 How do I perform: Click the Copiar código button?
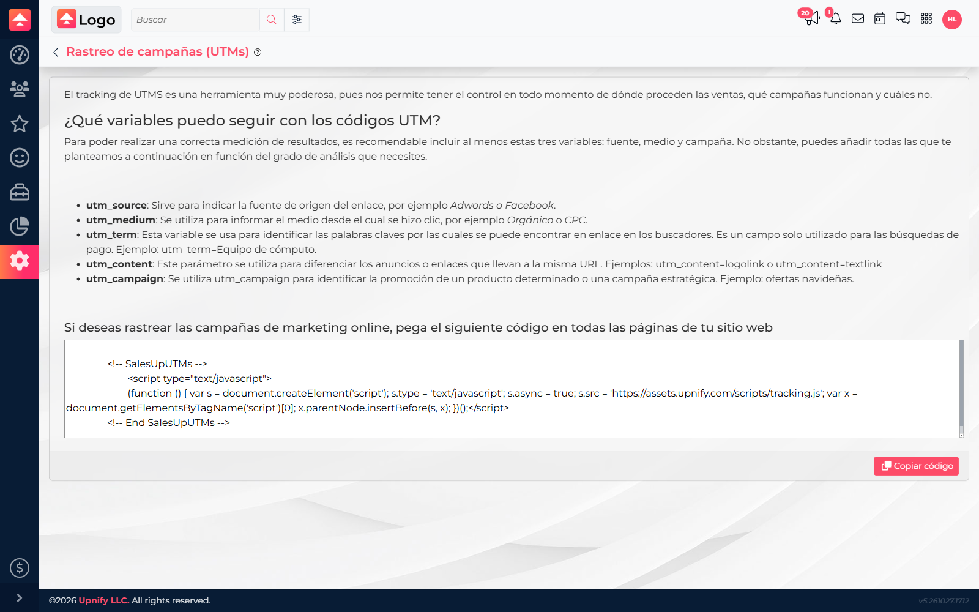[916, 466]
